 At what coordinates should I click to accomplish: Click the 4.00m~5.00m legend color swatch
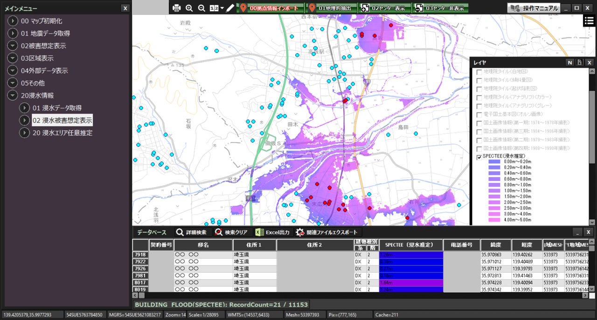tap(494, 220)
